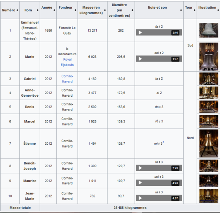Start the Benoît-Joseph bell audio

pyautogui.click(x=140, y=168)
